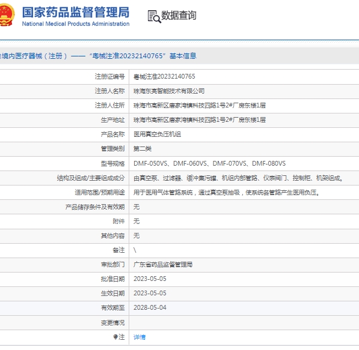Select expiry date 2028-05-04
This screenshot has height=350, width=359.
(x=150, y=308)
